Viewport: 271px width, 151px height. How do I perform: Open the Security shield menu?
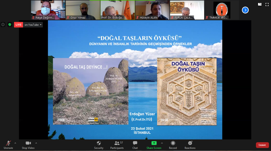tap(99, 145)
